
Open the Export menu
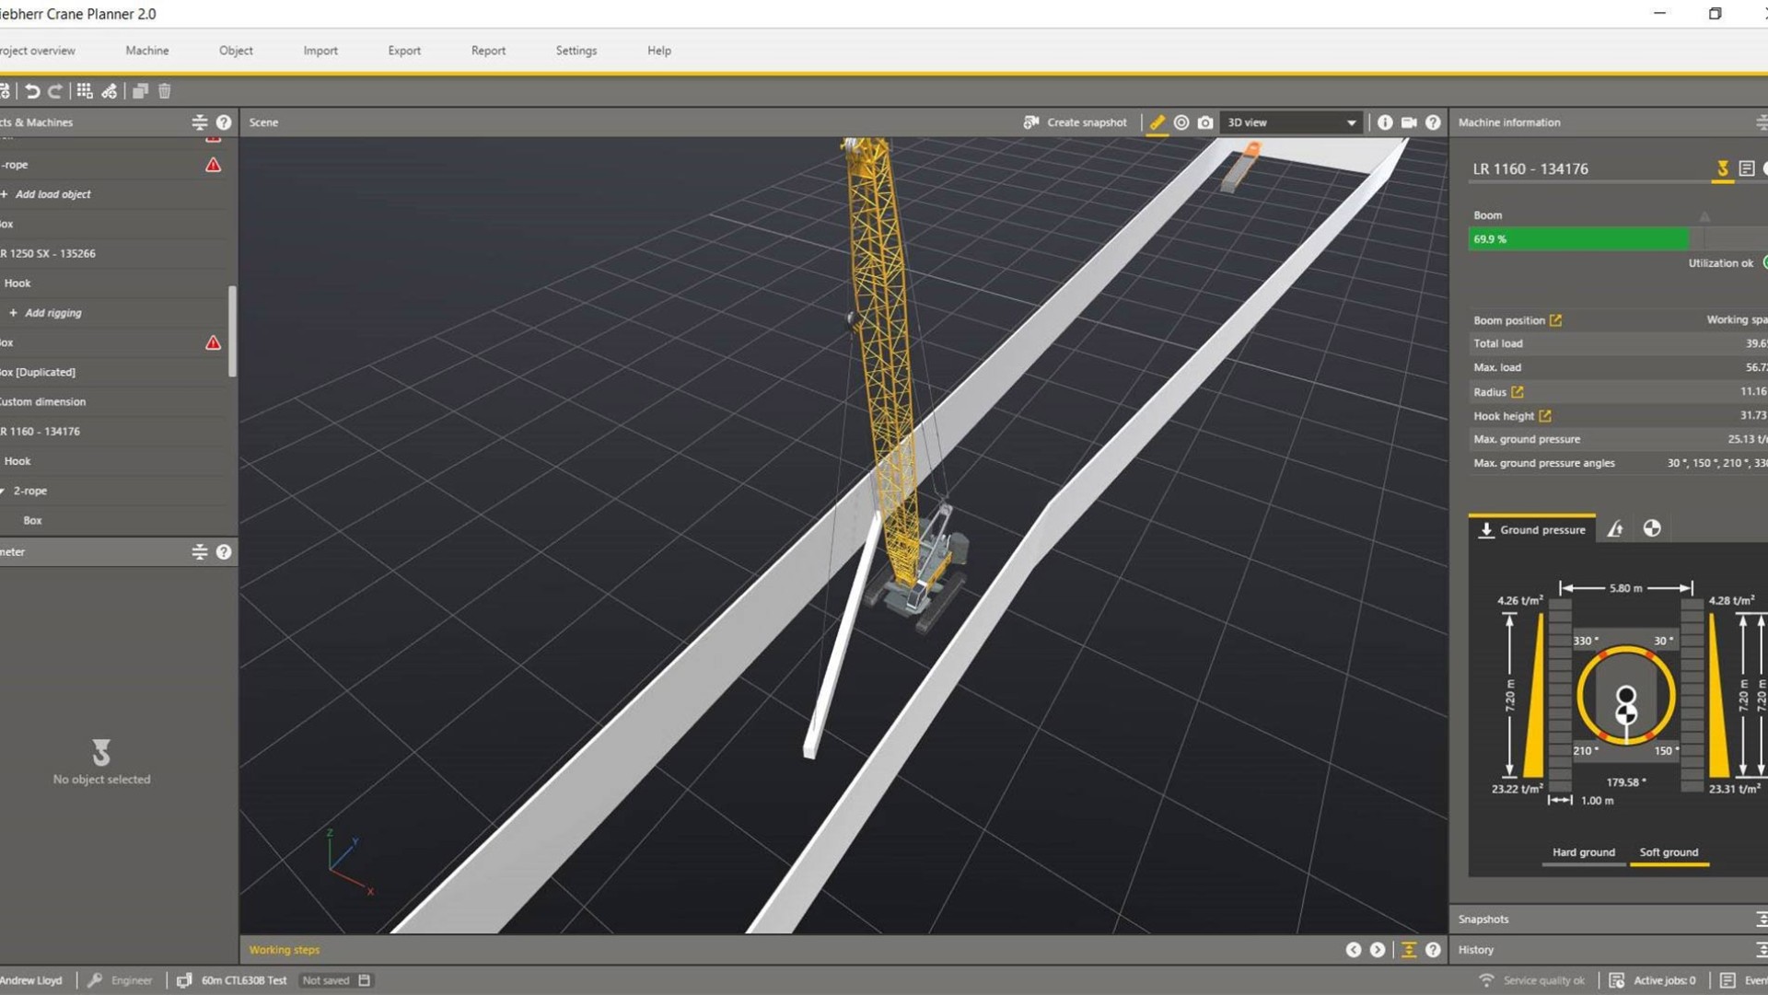point(404,51)
